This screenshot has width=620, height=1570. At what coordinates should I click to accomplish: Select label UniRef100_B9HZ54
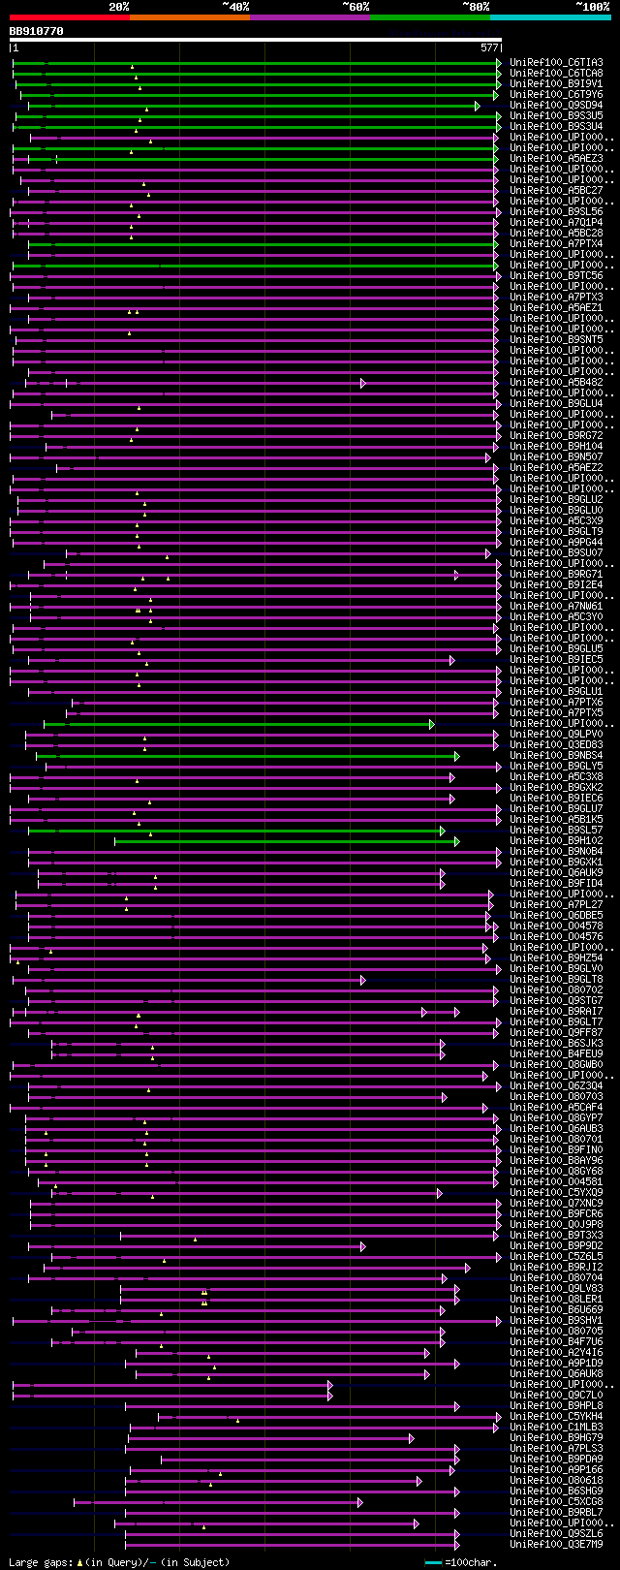556,958
